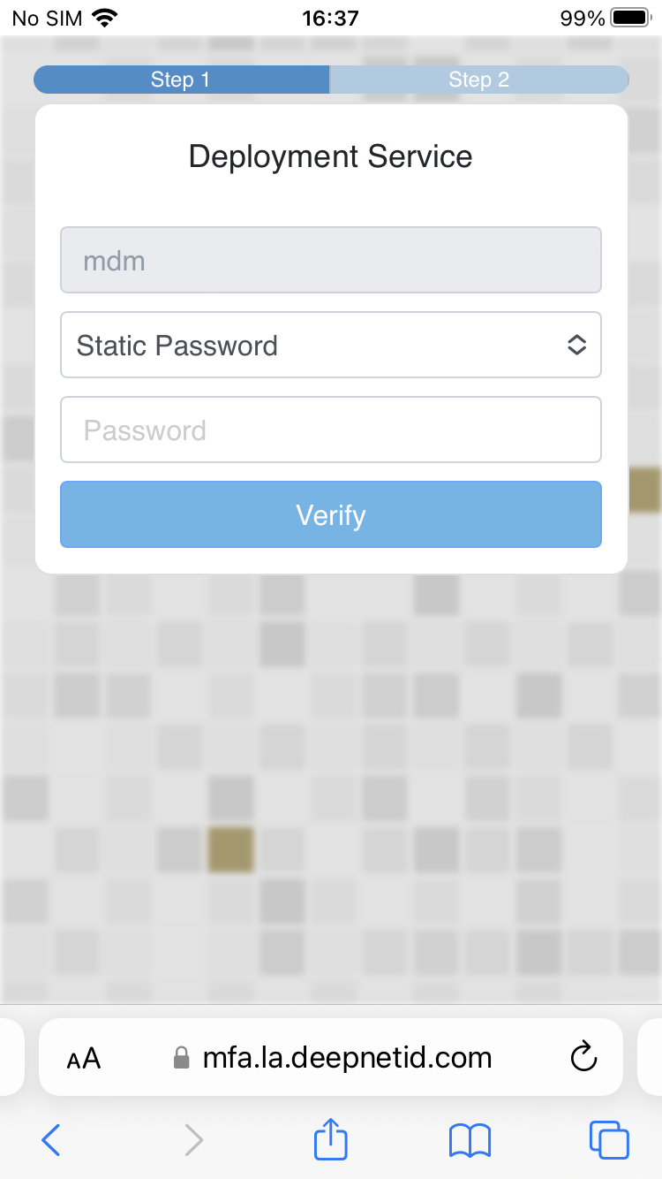Switch to the Step 1 tab
The image size is (662, 1179).
[x=181, y=80]
